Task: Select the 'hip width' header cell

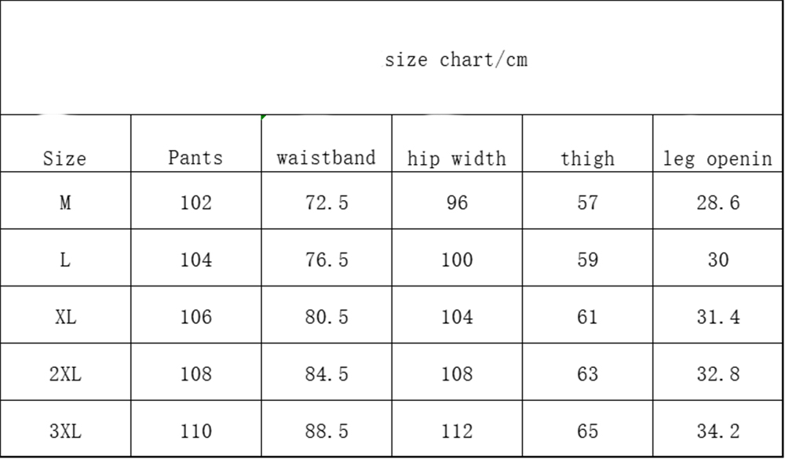Action: 457,158
